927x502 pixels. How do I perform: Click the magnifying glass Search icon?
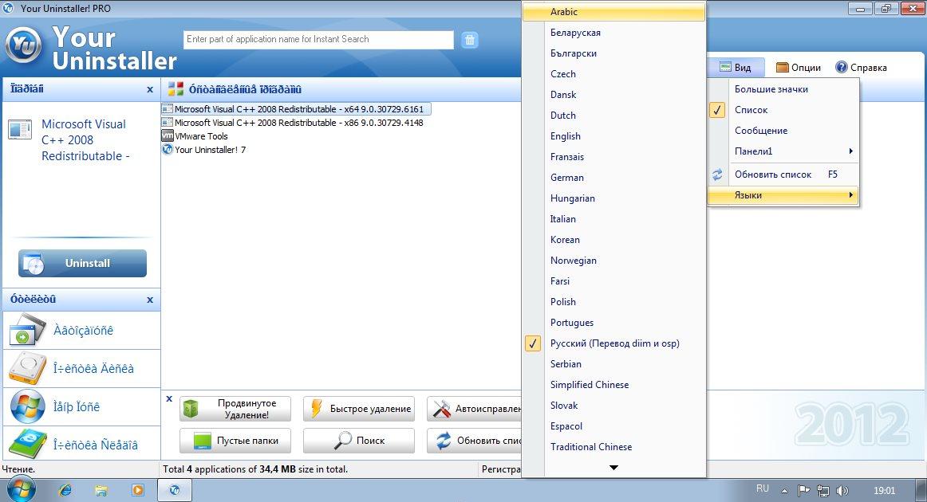click(343, 441)
